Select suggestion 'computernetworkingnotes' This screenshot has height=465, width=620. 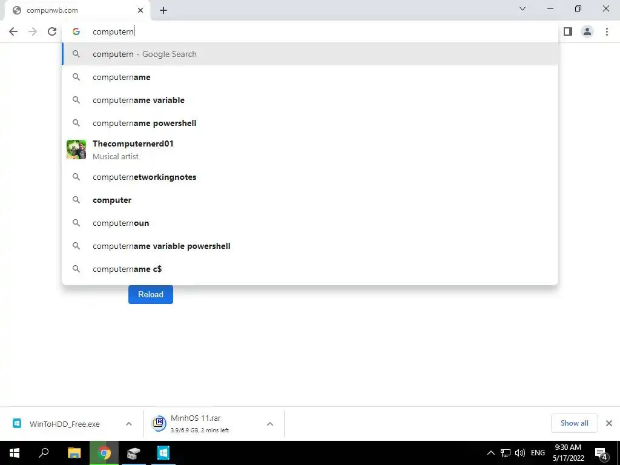(x=310, y=177)
